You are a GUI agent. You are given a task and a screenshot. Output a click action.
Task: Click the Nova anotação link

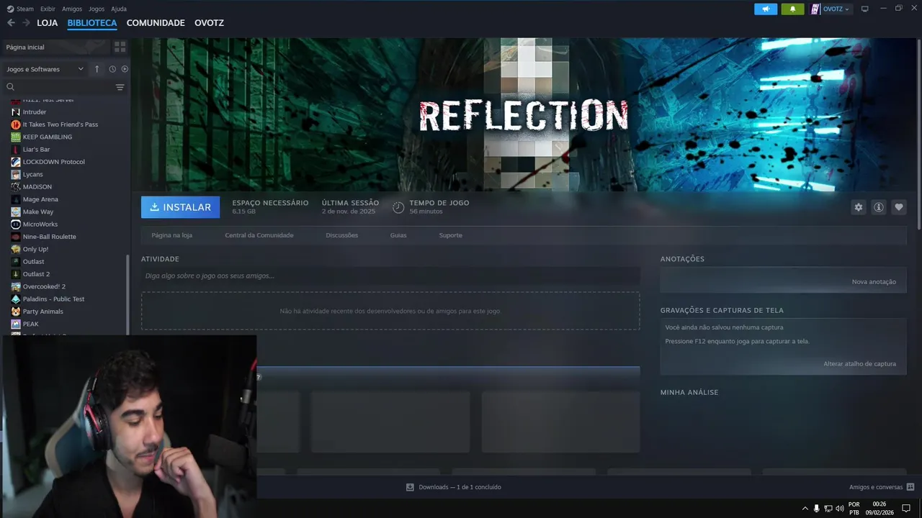tap(874, 282)
